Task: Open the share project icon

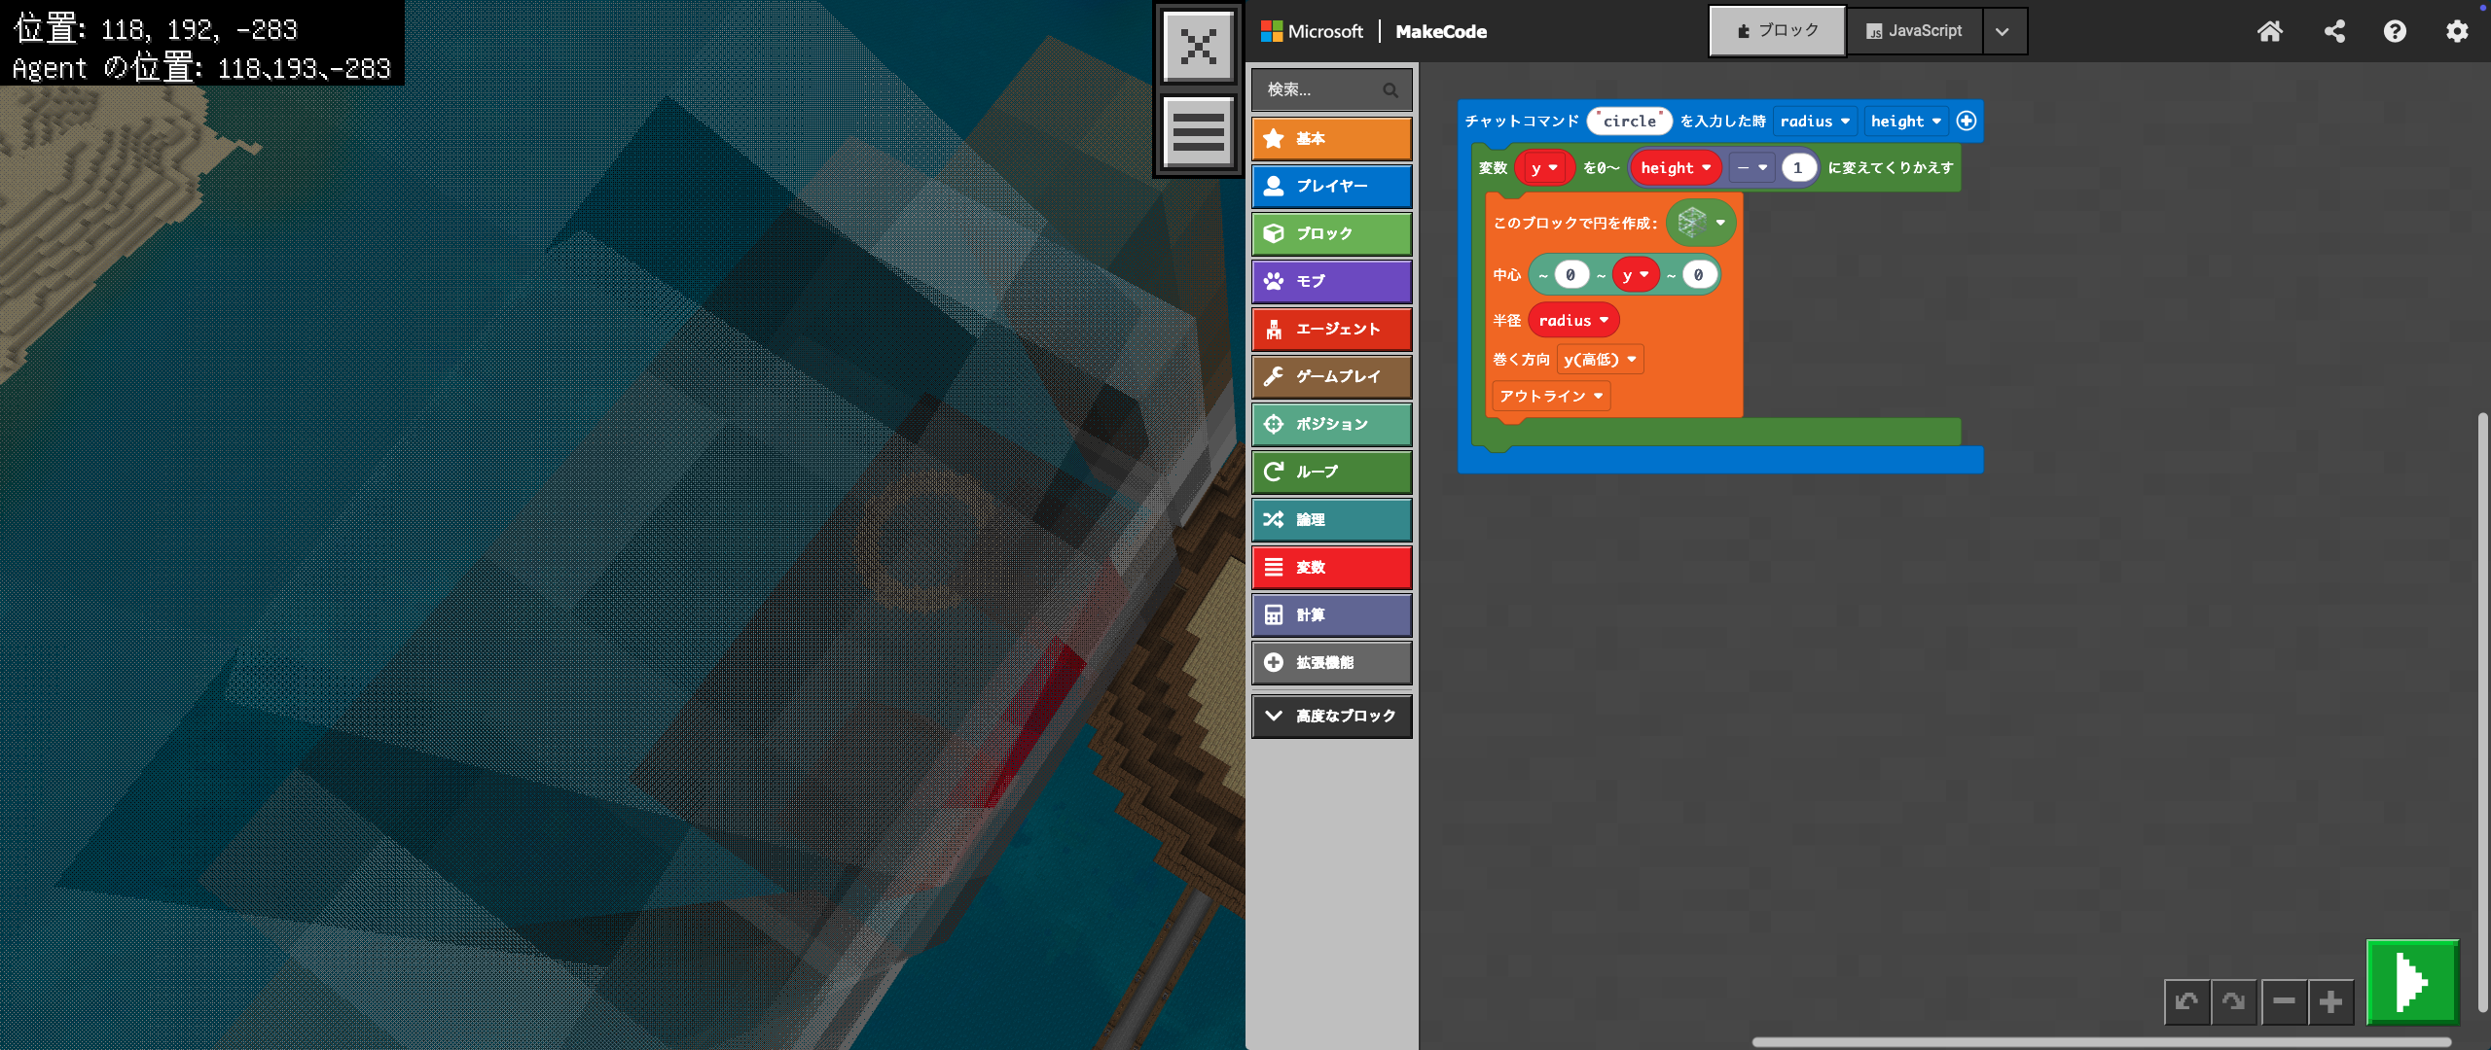Action: [2333, 31]
